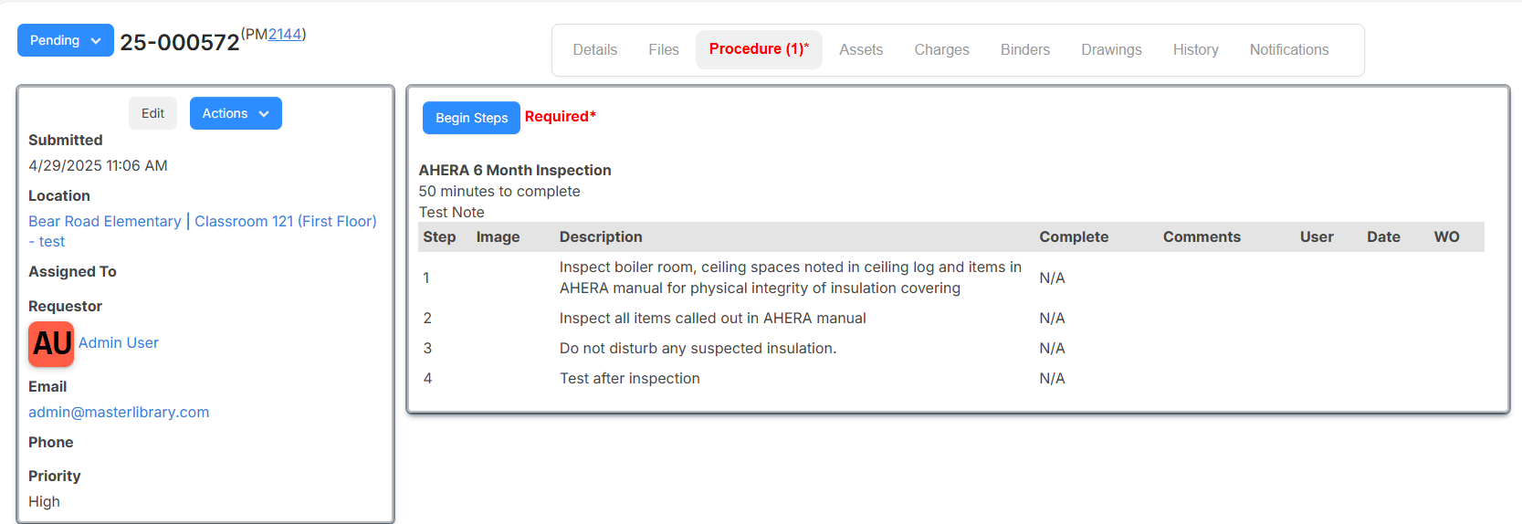
Task: Click the Admin User requestor link
Action: (x=119, y=342)
